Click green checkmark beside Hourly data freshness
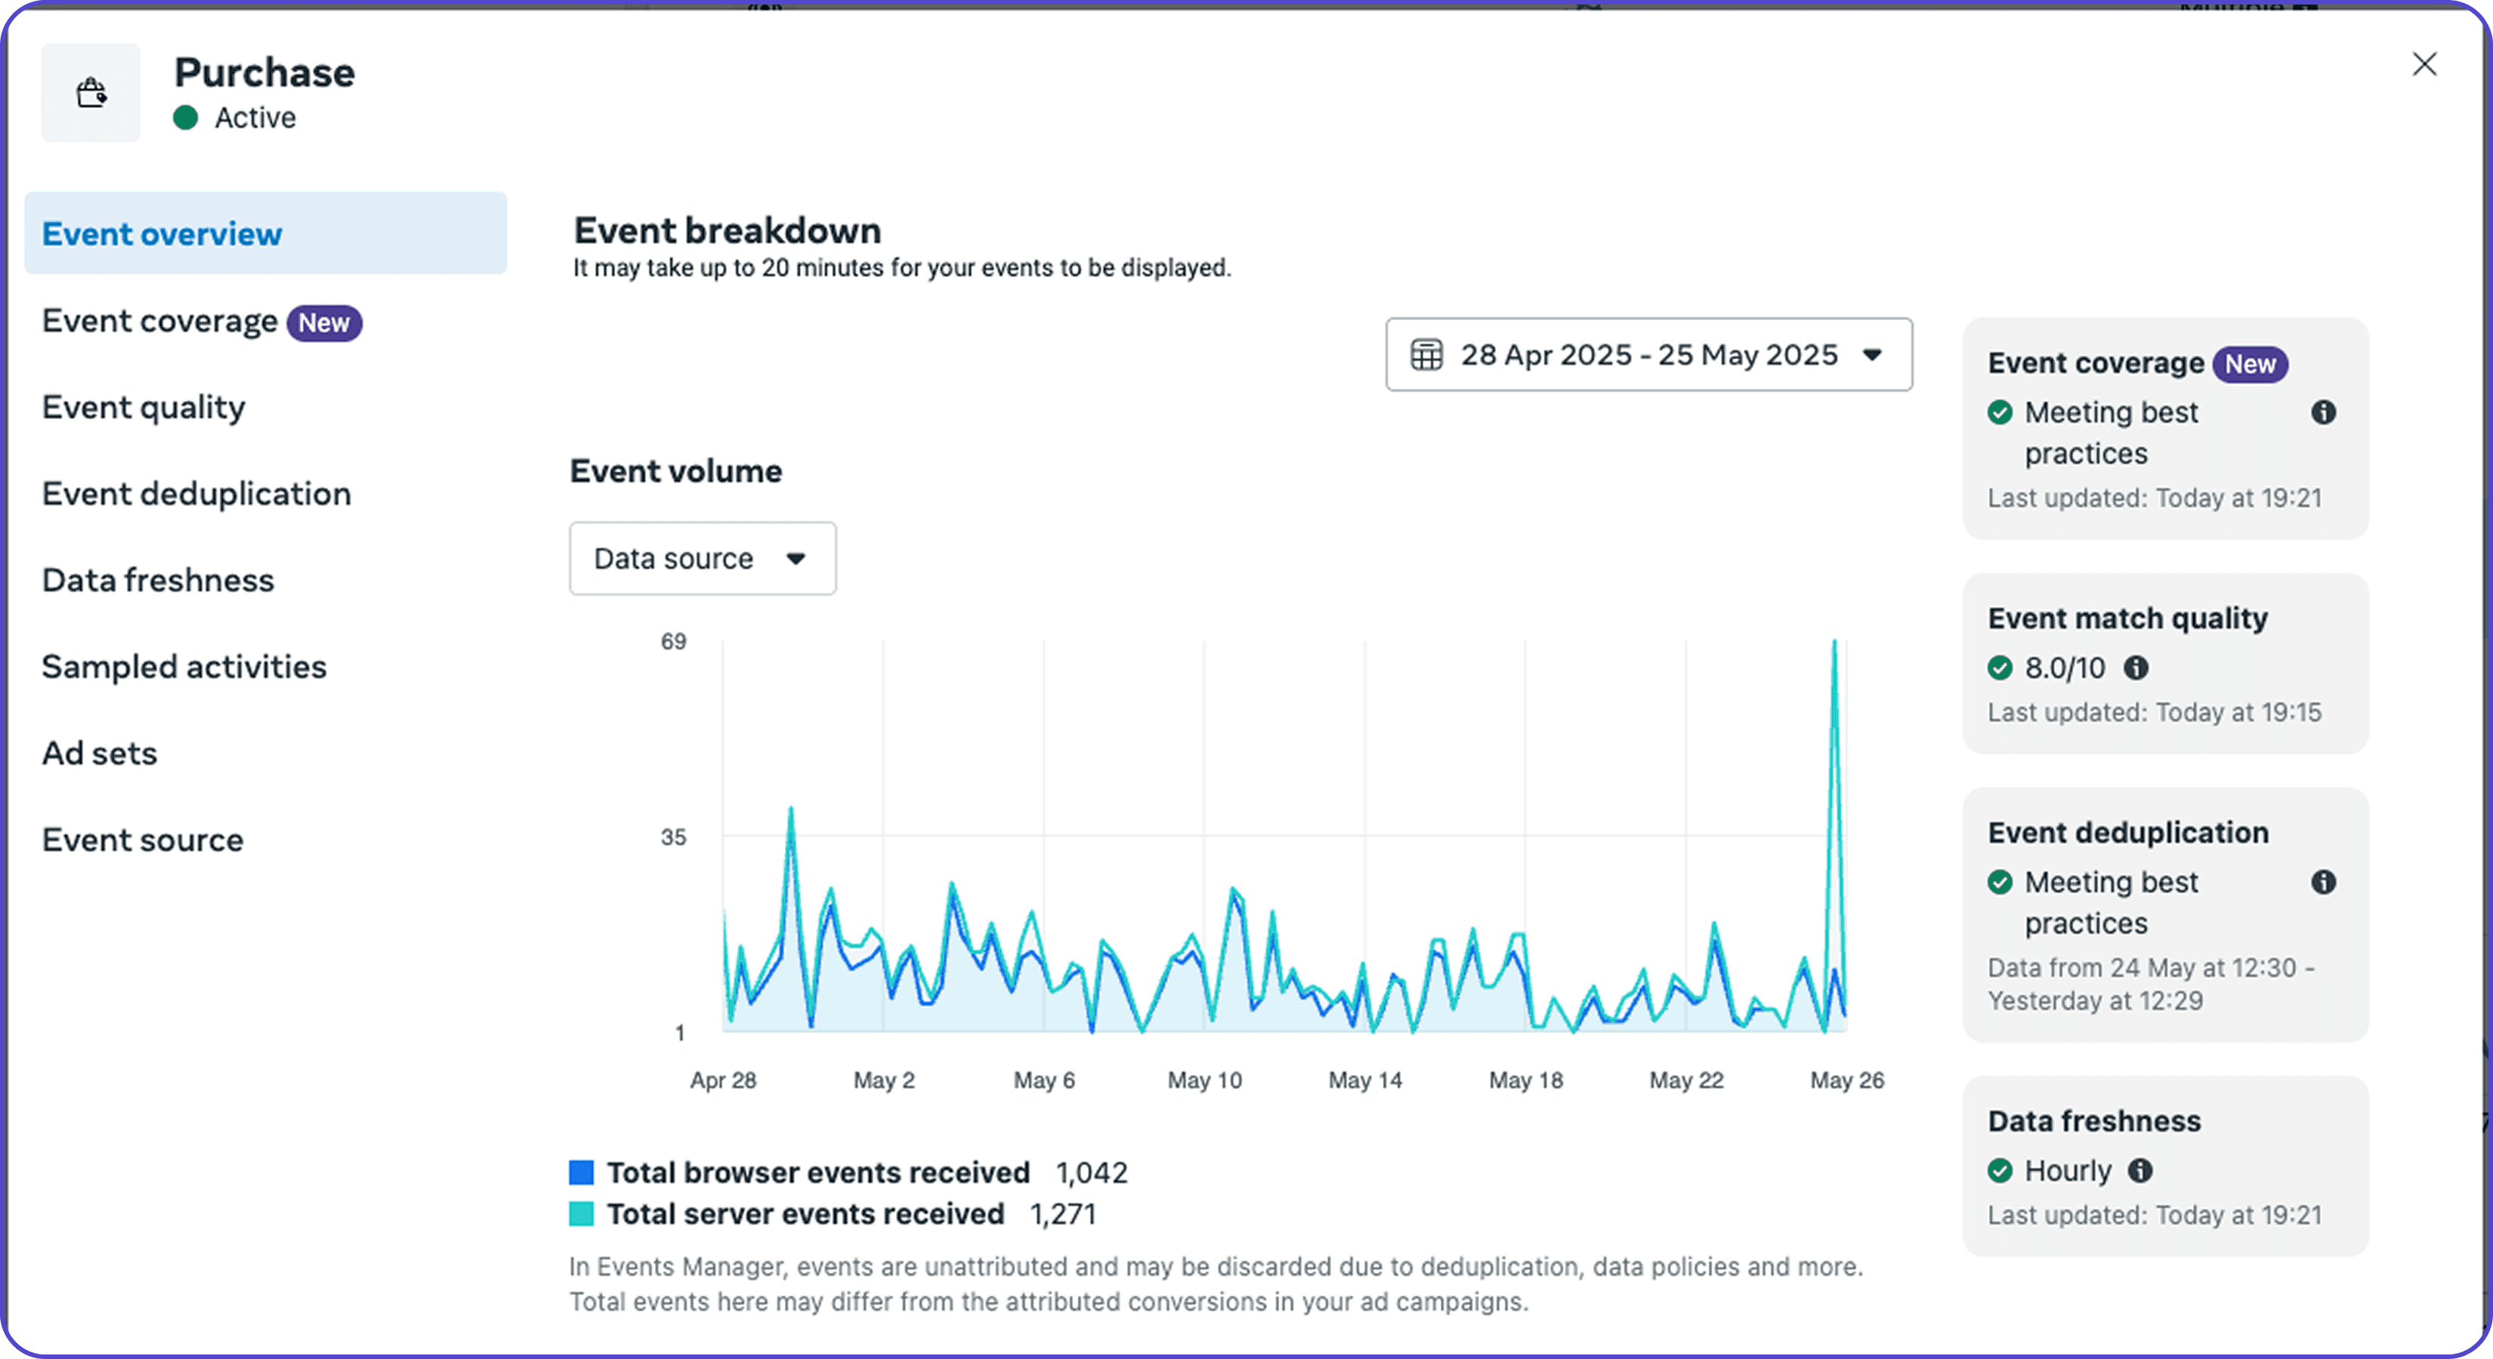This screenshot has width=2493, height=1359. 2000,1171
